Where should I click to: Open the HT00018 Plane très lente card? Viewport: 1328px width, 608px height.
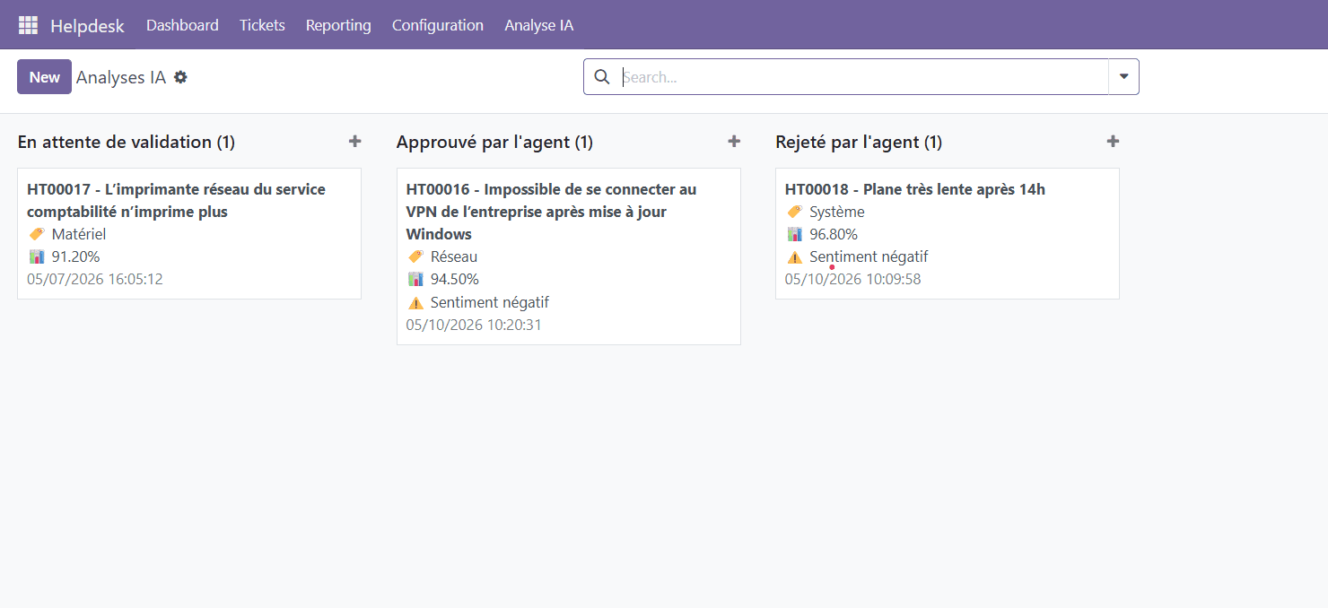coord(948,233)
